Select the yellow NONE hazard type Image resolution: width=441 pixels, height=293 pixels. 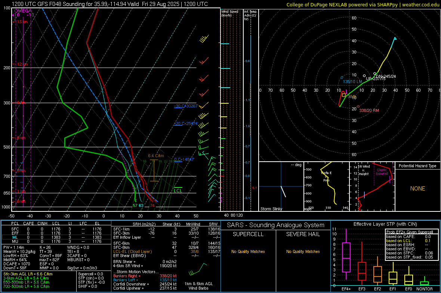(417, 189)
